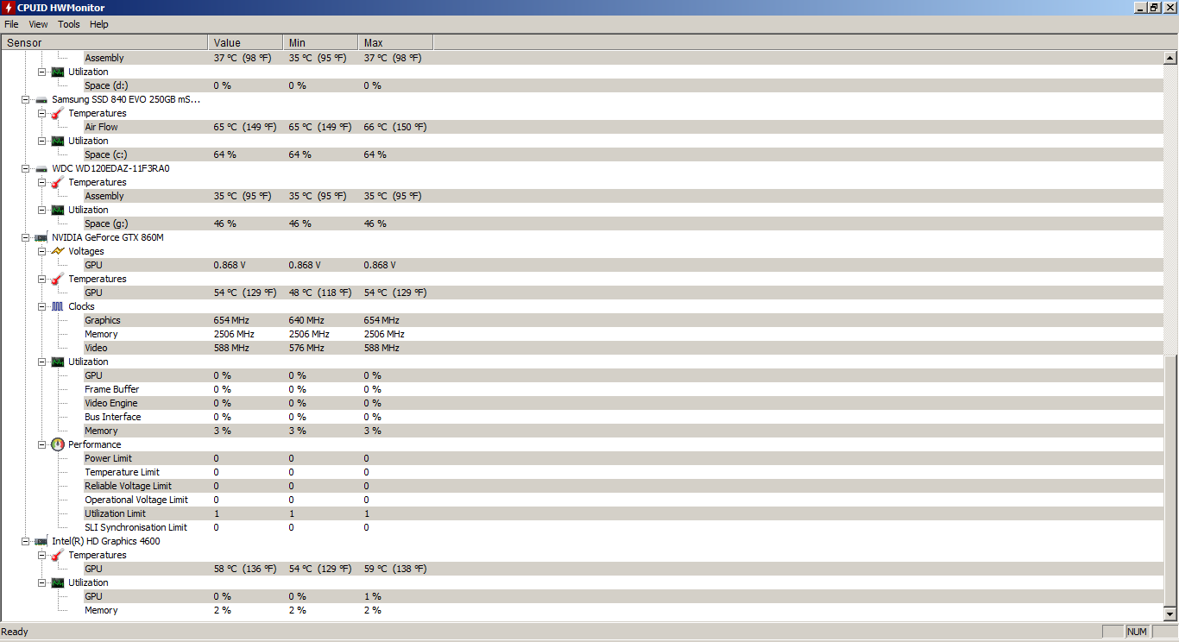Collapse the Performance group
This screenshot has width=1179, height=642.
[x=41, y=444]
